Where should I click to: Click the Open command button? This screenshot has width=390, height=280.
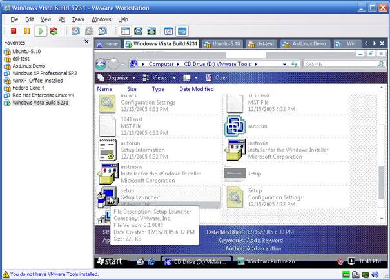pyautogui.click(x=217, y=78)
